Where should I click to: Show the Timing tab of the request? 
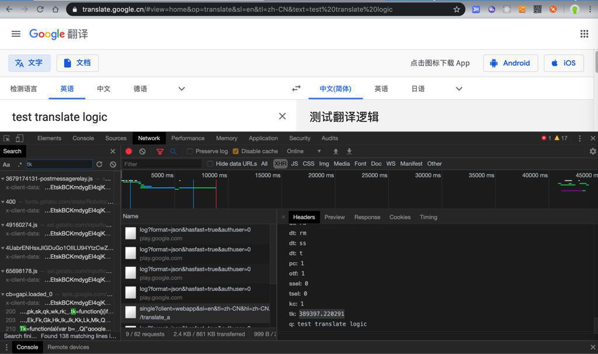[428, 217]
